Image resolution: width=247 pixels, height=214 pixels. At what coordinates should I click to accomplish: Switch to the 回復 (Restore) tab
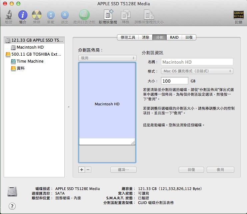pos(189,37)
